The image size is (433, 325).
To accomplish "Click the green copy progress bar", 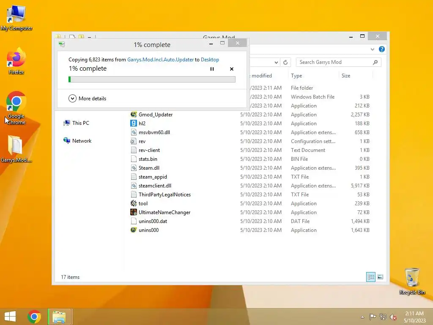I will click(152, 79).
